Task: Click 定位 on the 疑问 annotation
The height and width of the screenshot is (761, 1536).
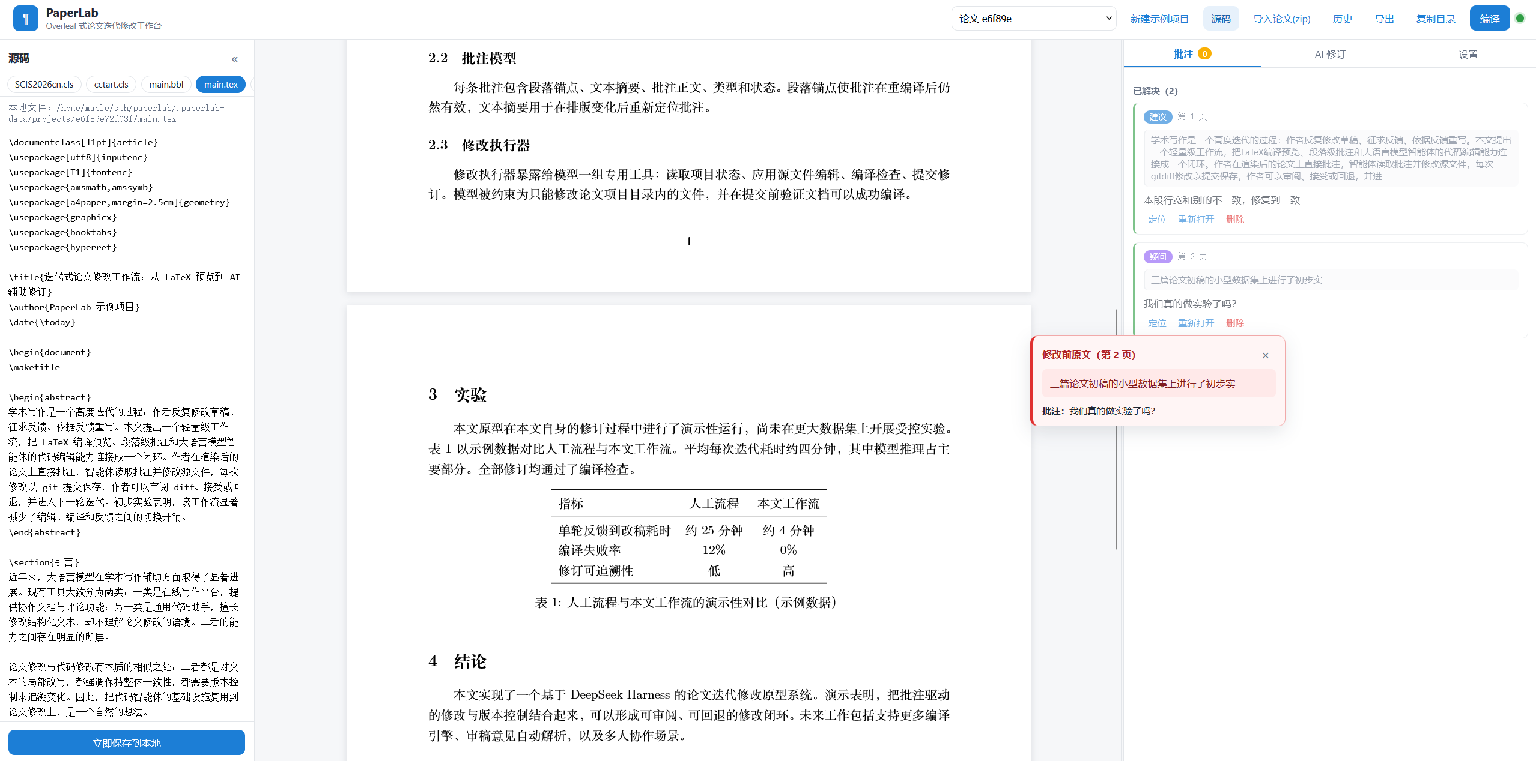Action: click(x=1157, y=323)
